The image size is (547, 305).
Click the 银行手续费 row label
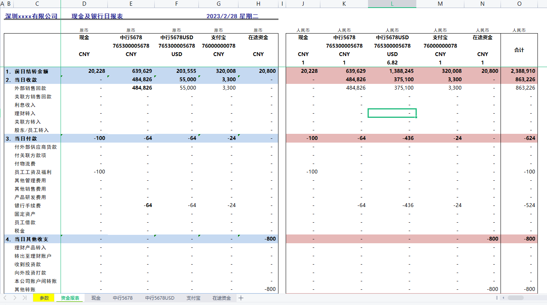point(28,205)
